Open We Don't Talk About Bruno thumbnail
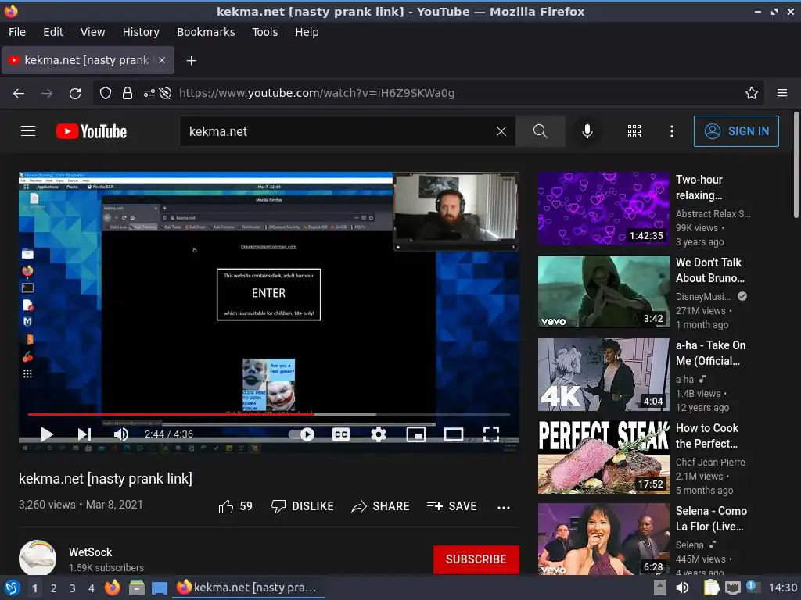Viewport: 801px width, 600px height. point(603,291)
